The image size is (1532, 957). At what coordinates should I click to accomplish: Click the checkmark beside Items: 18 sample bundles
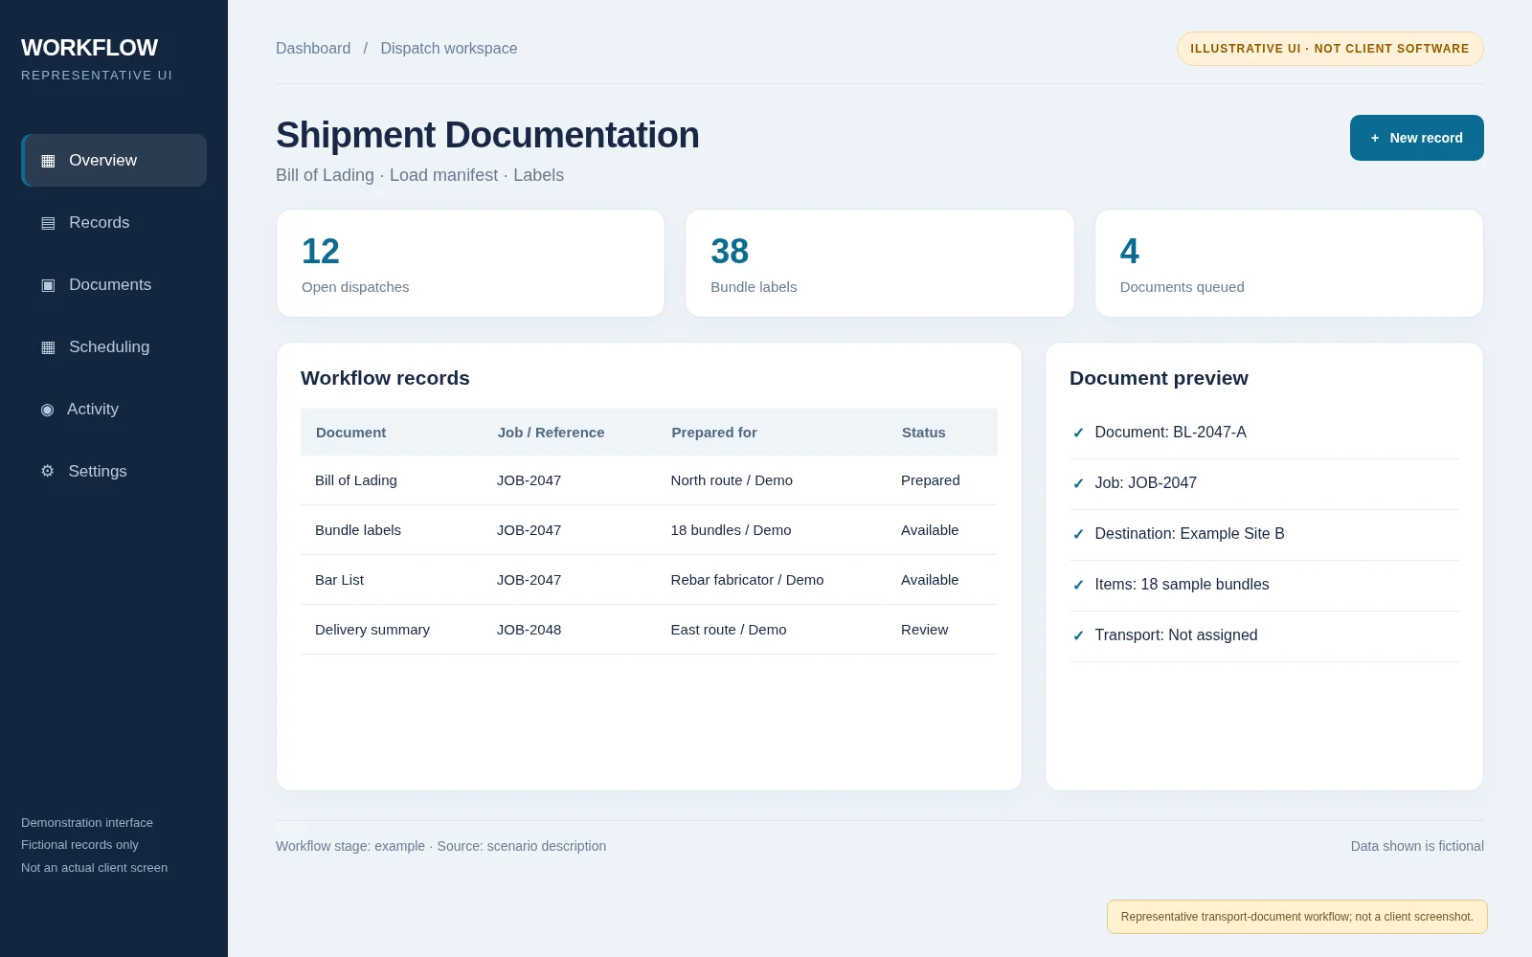click(1078, 585)
